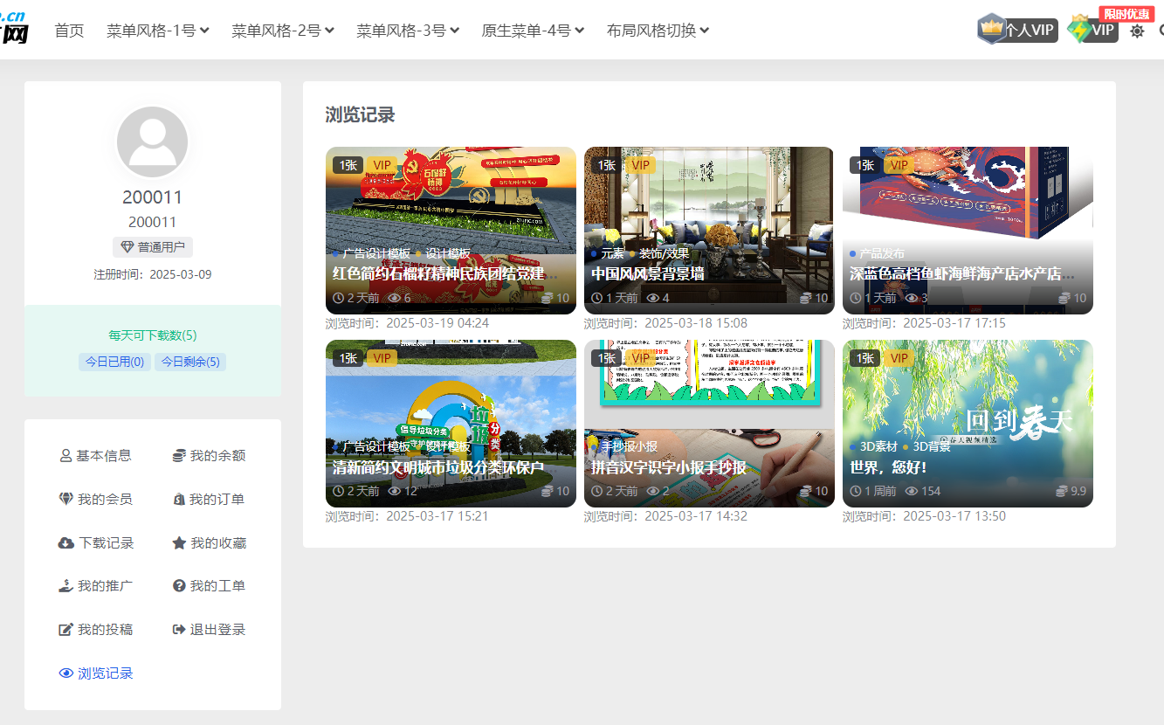Open 我的工单 with the question mark icon
Image resolution: width=1164 pixels, height=725 pixels.
tap(209, 585)
